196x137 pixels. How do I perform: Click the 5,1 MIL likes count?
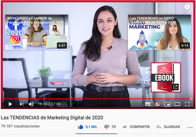tap(91, 127)
